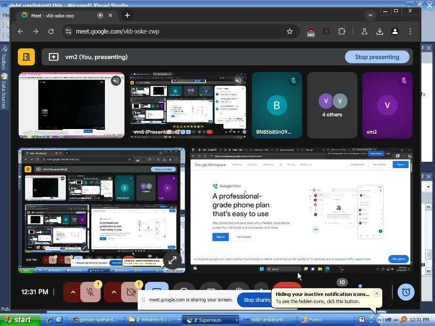Switch to Form1 taskbar window
The width and height of the screenshot is (435, 326).
325,320
